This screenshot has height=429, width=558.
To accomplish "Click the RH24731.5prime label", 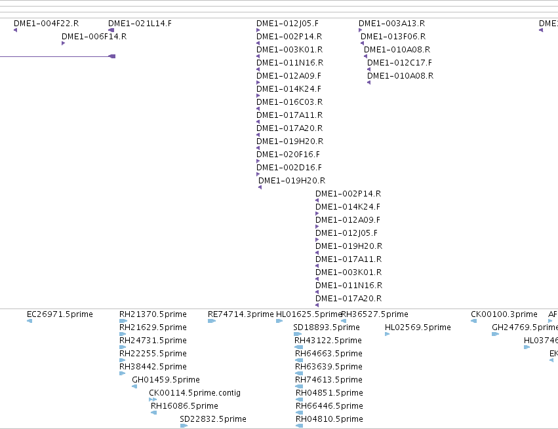I will (153, 341).
